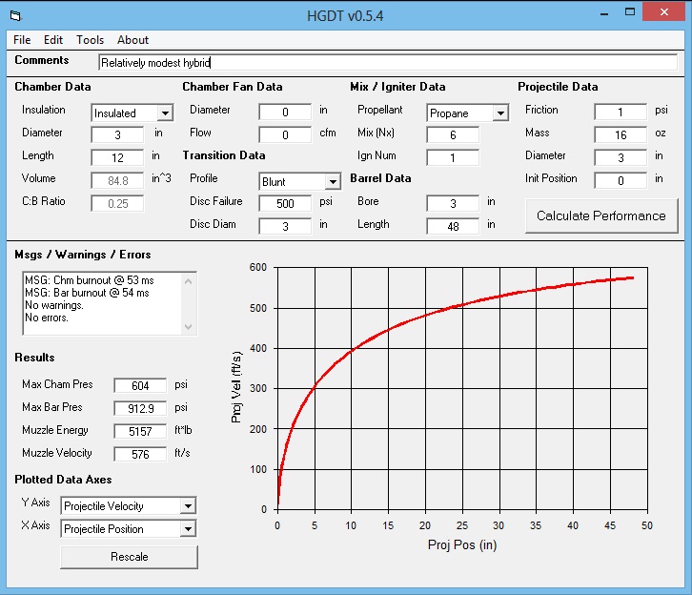Screen dimensions: 692x595
Task: Expand the Insulation dropdown
Action: point(164,113)
